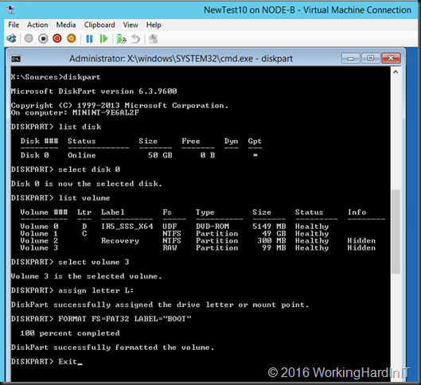Expand the View menu
The width and height of the screenshot is (421, 385).
tap(131, 25)
